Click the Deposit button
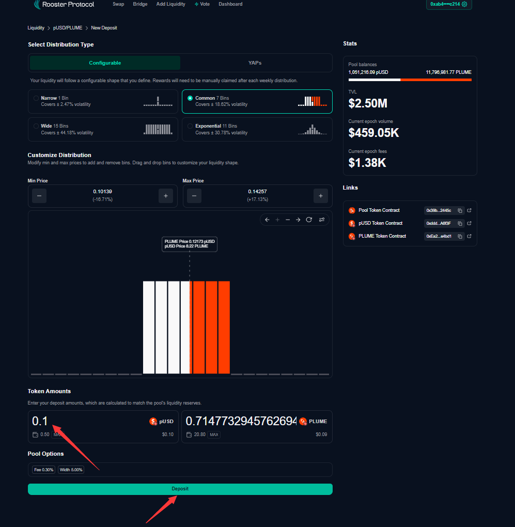Image resolution: width=515 pixels, height=527 pixels. click(180, 489)
